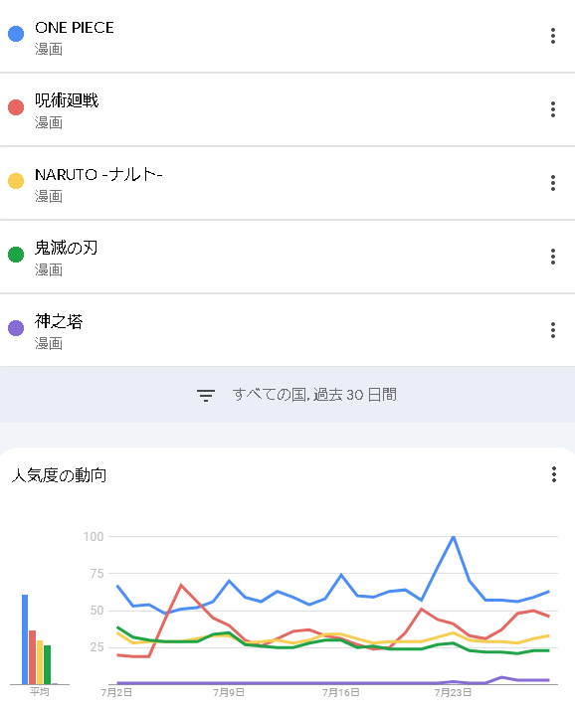Select the NARUTO -ナルト- search term

[98, 175]
